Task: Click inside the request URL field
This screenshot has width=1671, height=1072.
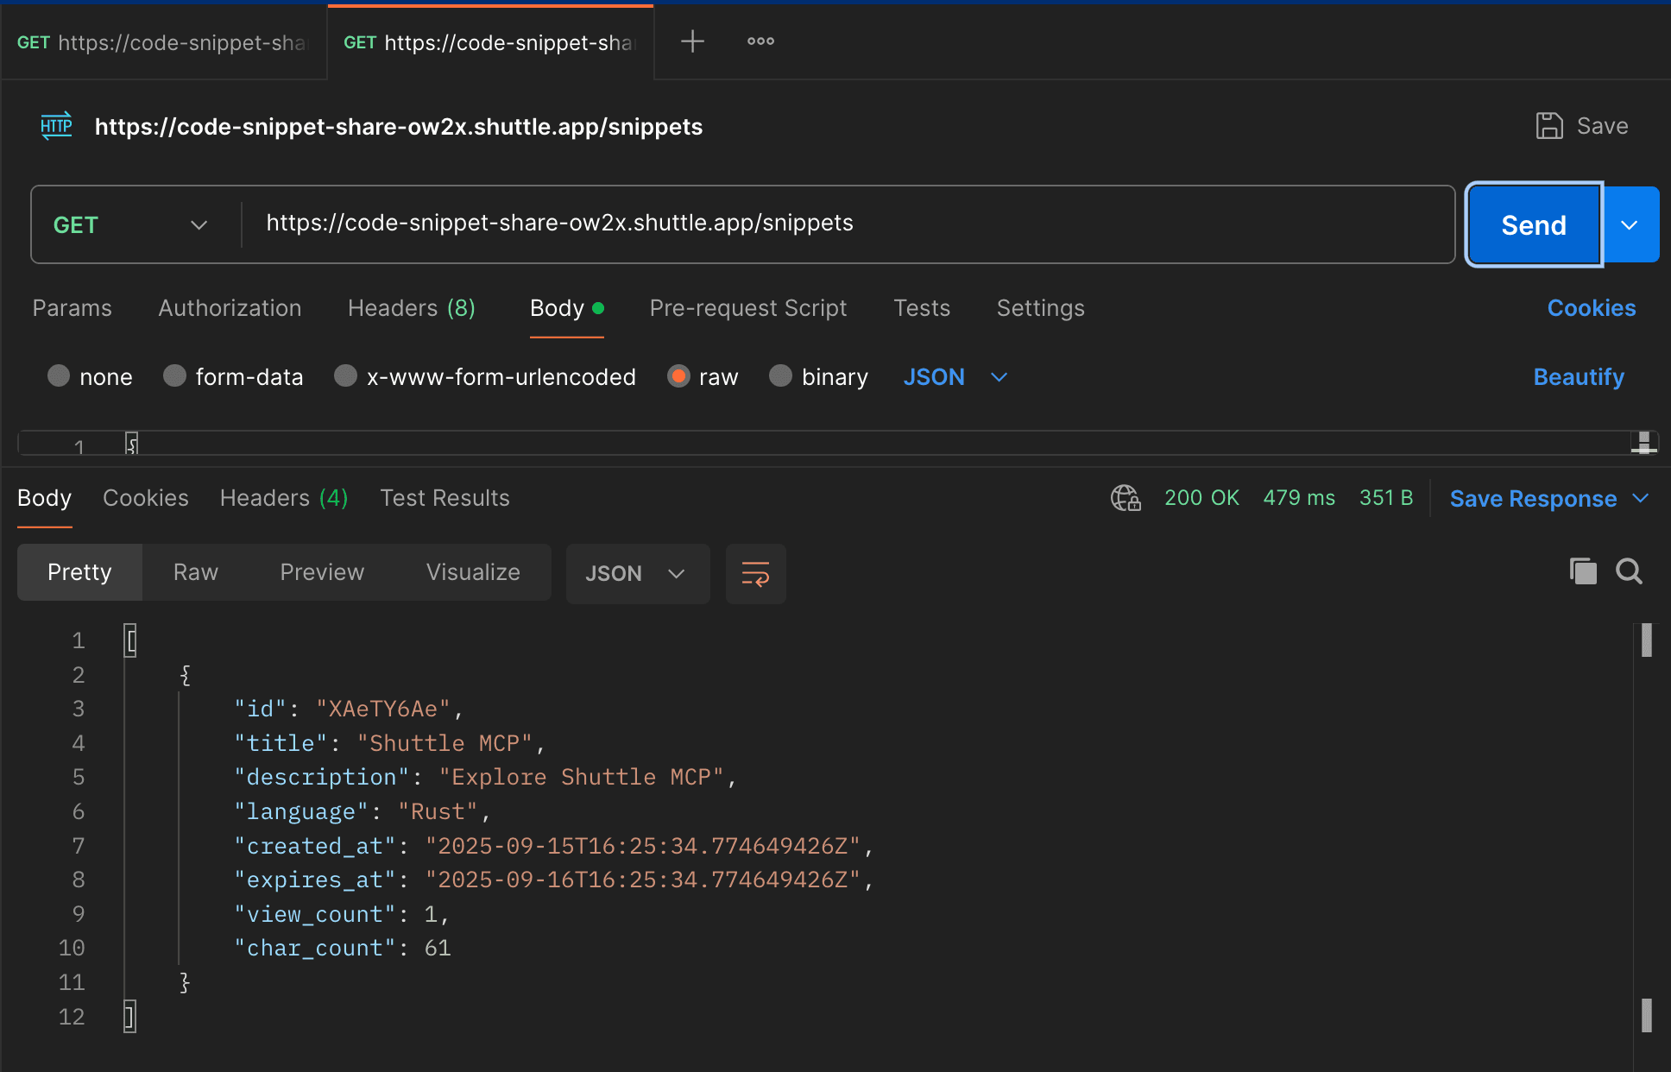Action: [x=559, y=223]
